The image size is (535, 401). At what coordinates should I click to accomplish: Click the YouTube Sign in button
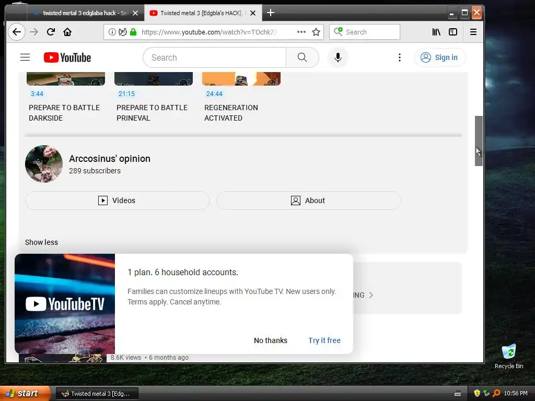440,57
